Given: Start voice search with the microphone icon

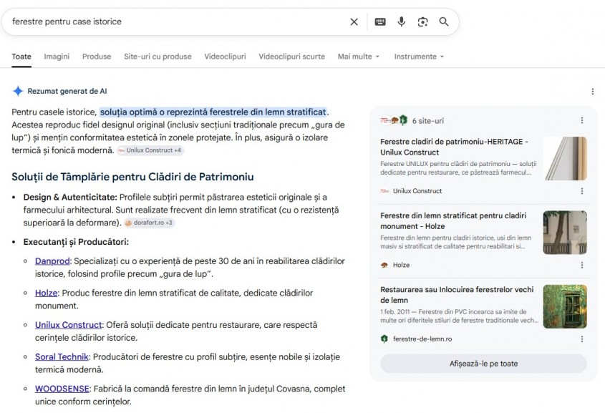Looking at the screenshot, I should (401, 21).
